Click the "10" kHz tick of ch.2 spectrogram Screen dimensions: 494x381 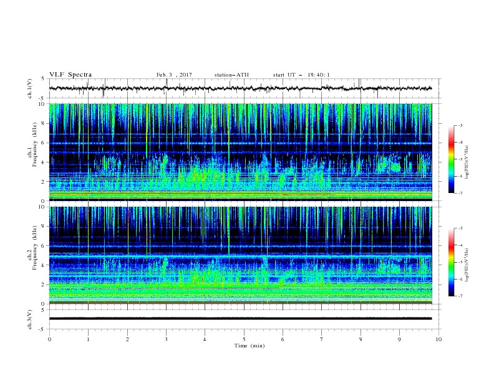tap(42, 207)
